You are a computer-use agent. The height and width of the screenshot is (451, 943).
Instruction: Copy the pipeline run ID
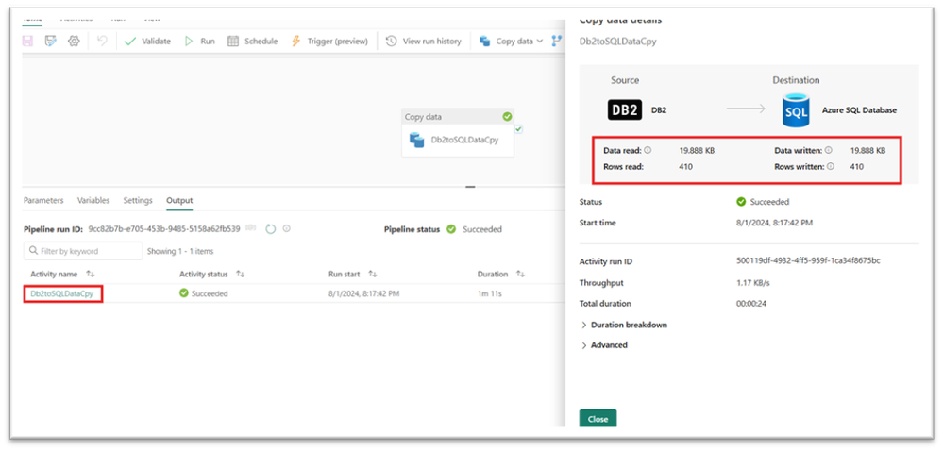click(250, 228)
